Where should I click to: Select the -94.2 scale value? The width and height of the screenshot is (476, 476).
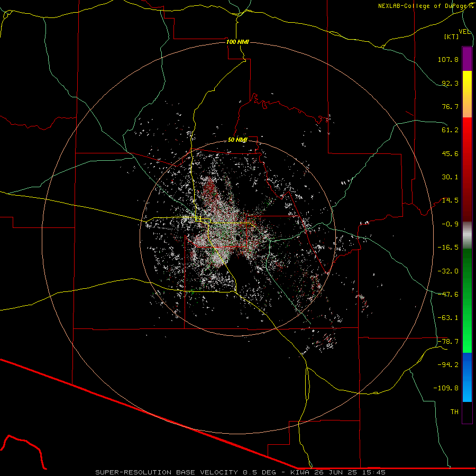point(448,365)
